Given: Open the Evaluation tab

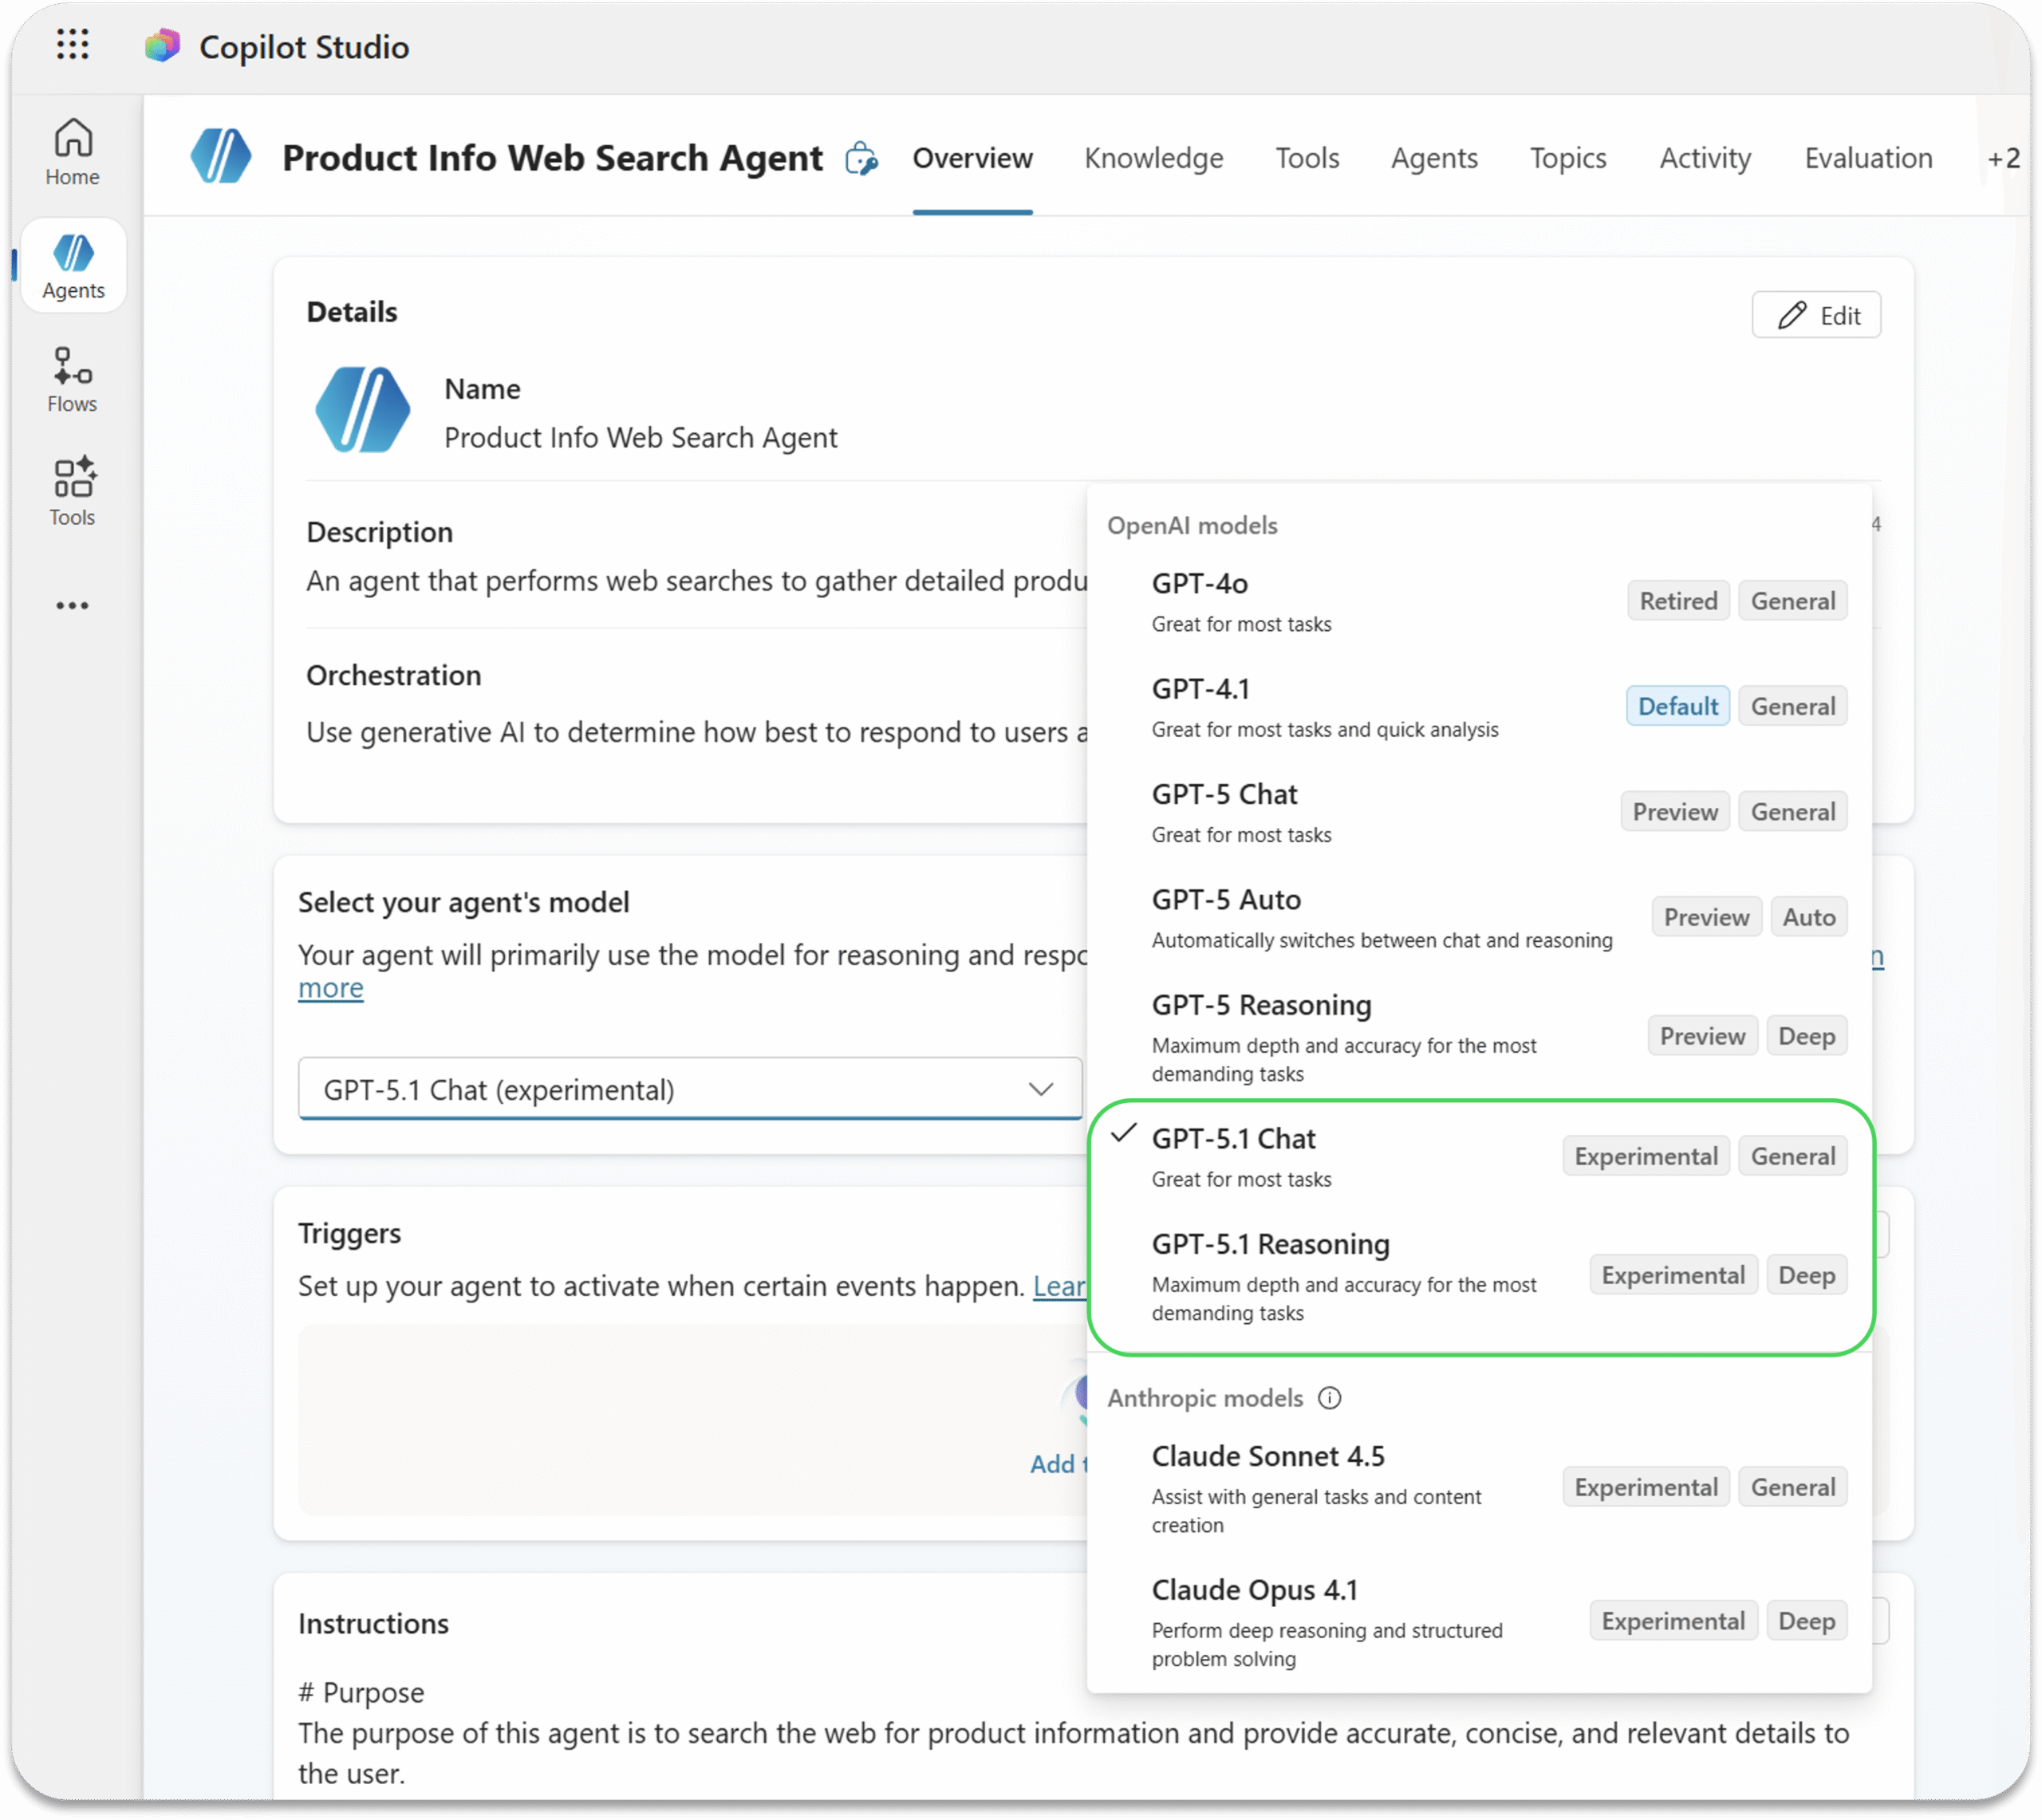Looking at the screenshot, I should click(1867, 159).
